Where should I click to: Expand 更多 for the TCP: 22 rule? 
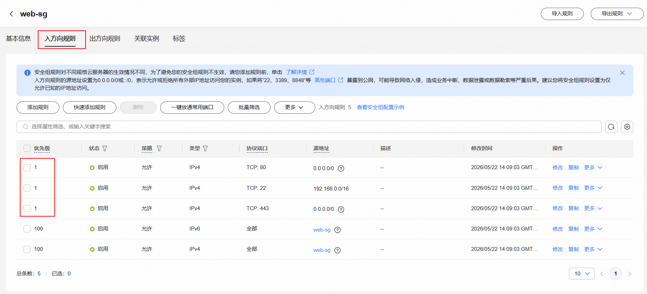point(593,188)
